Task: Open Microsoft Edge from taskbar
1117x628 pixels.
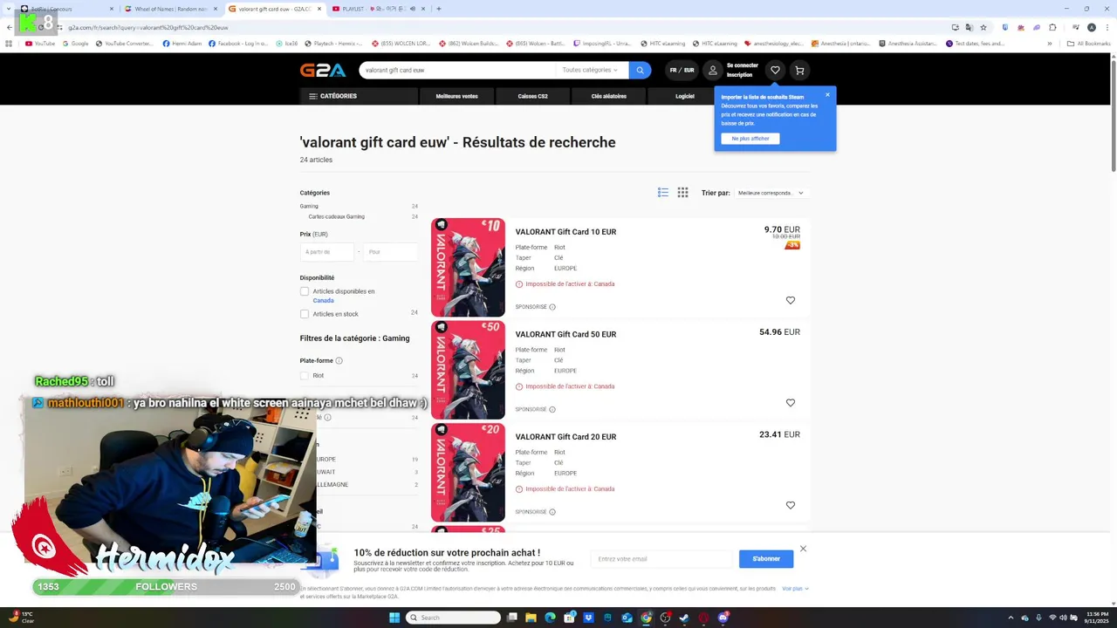Action: [550, 618]
